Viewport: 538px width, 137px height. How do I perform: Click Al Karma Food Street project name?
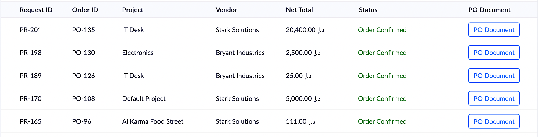click(153, 121)
